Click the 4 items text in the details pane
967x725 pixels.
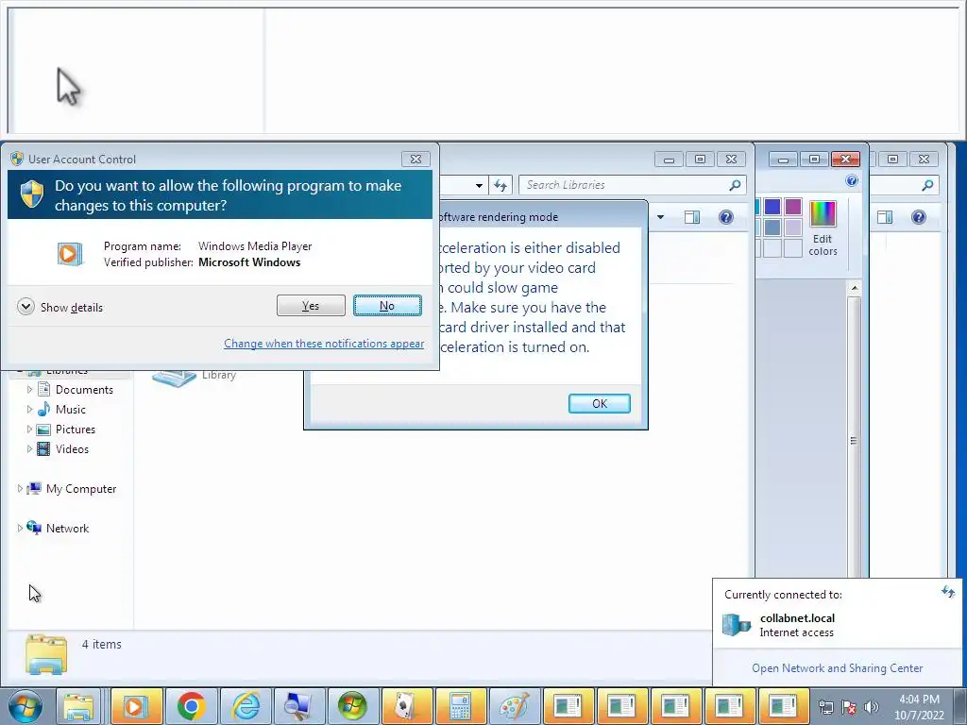pos(102,644)
